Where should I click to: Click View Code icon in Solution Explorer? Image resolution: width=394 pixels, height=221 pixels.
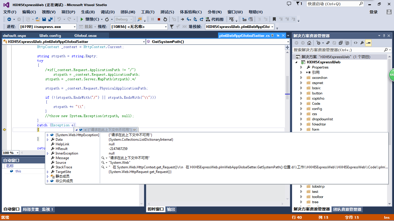[x=356, y=43]
